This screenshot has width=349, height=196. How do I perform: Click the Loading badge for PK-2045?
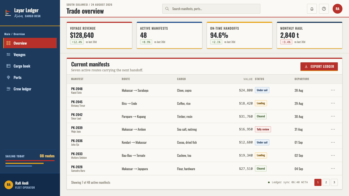[x=261, y=103]
